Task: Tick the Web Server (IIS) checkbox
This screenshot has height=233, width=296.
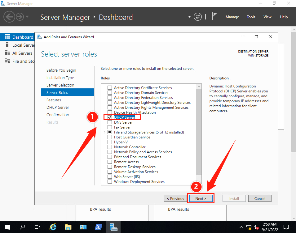Action: click(x=110, y=177)
